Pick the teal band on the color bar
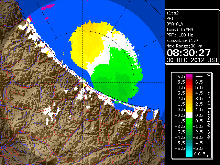 point(189,143)
